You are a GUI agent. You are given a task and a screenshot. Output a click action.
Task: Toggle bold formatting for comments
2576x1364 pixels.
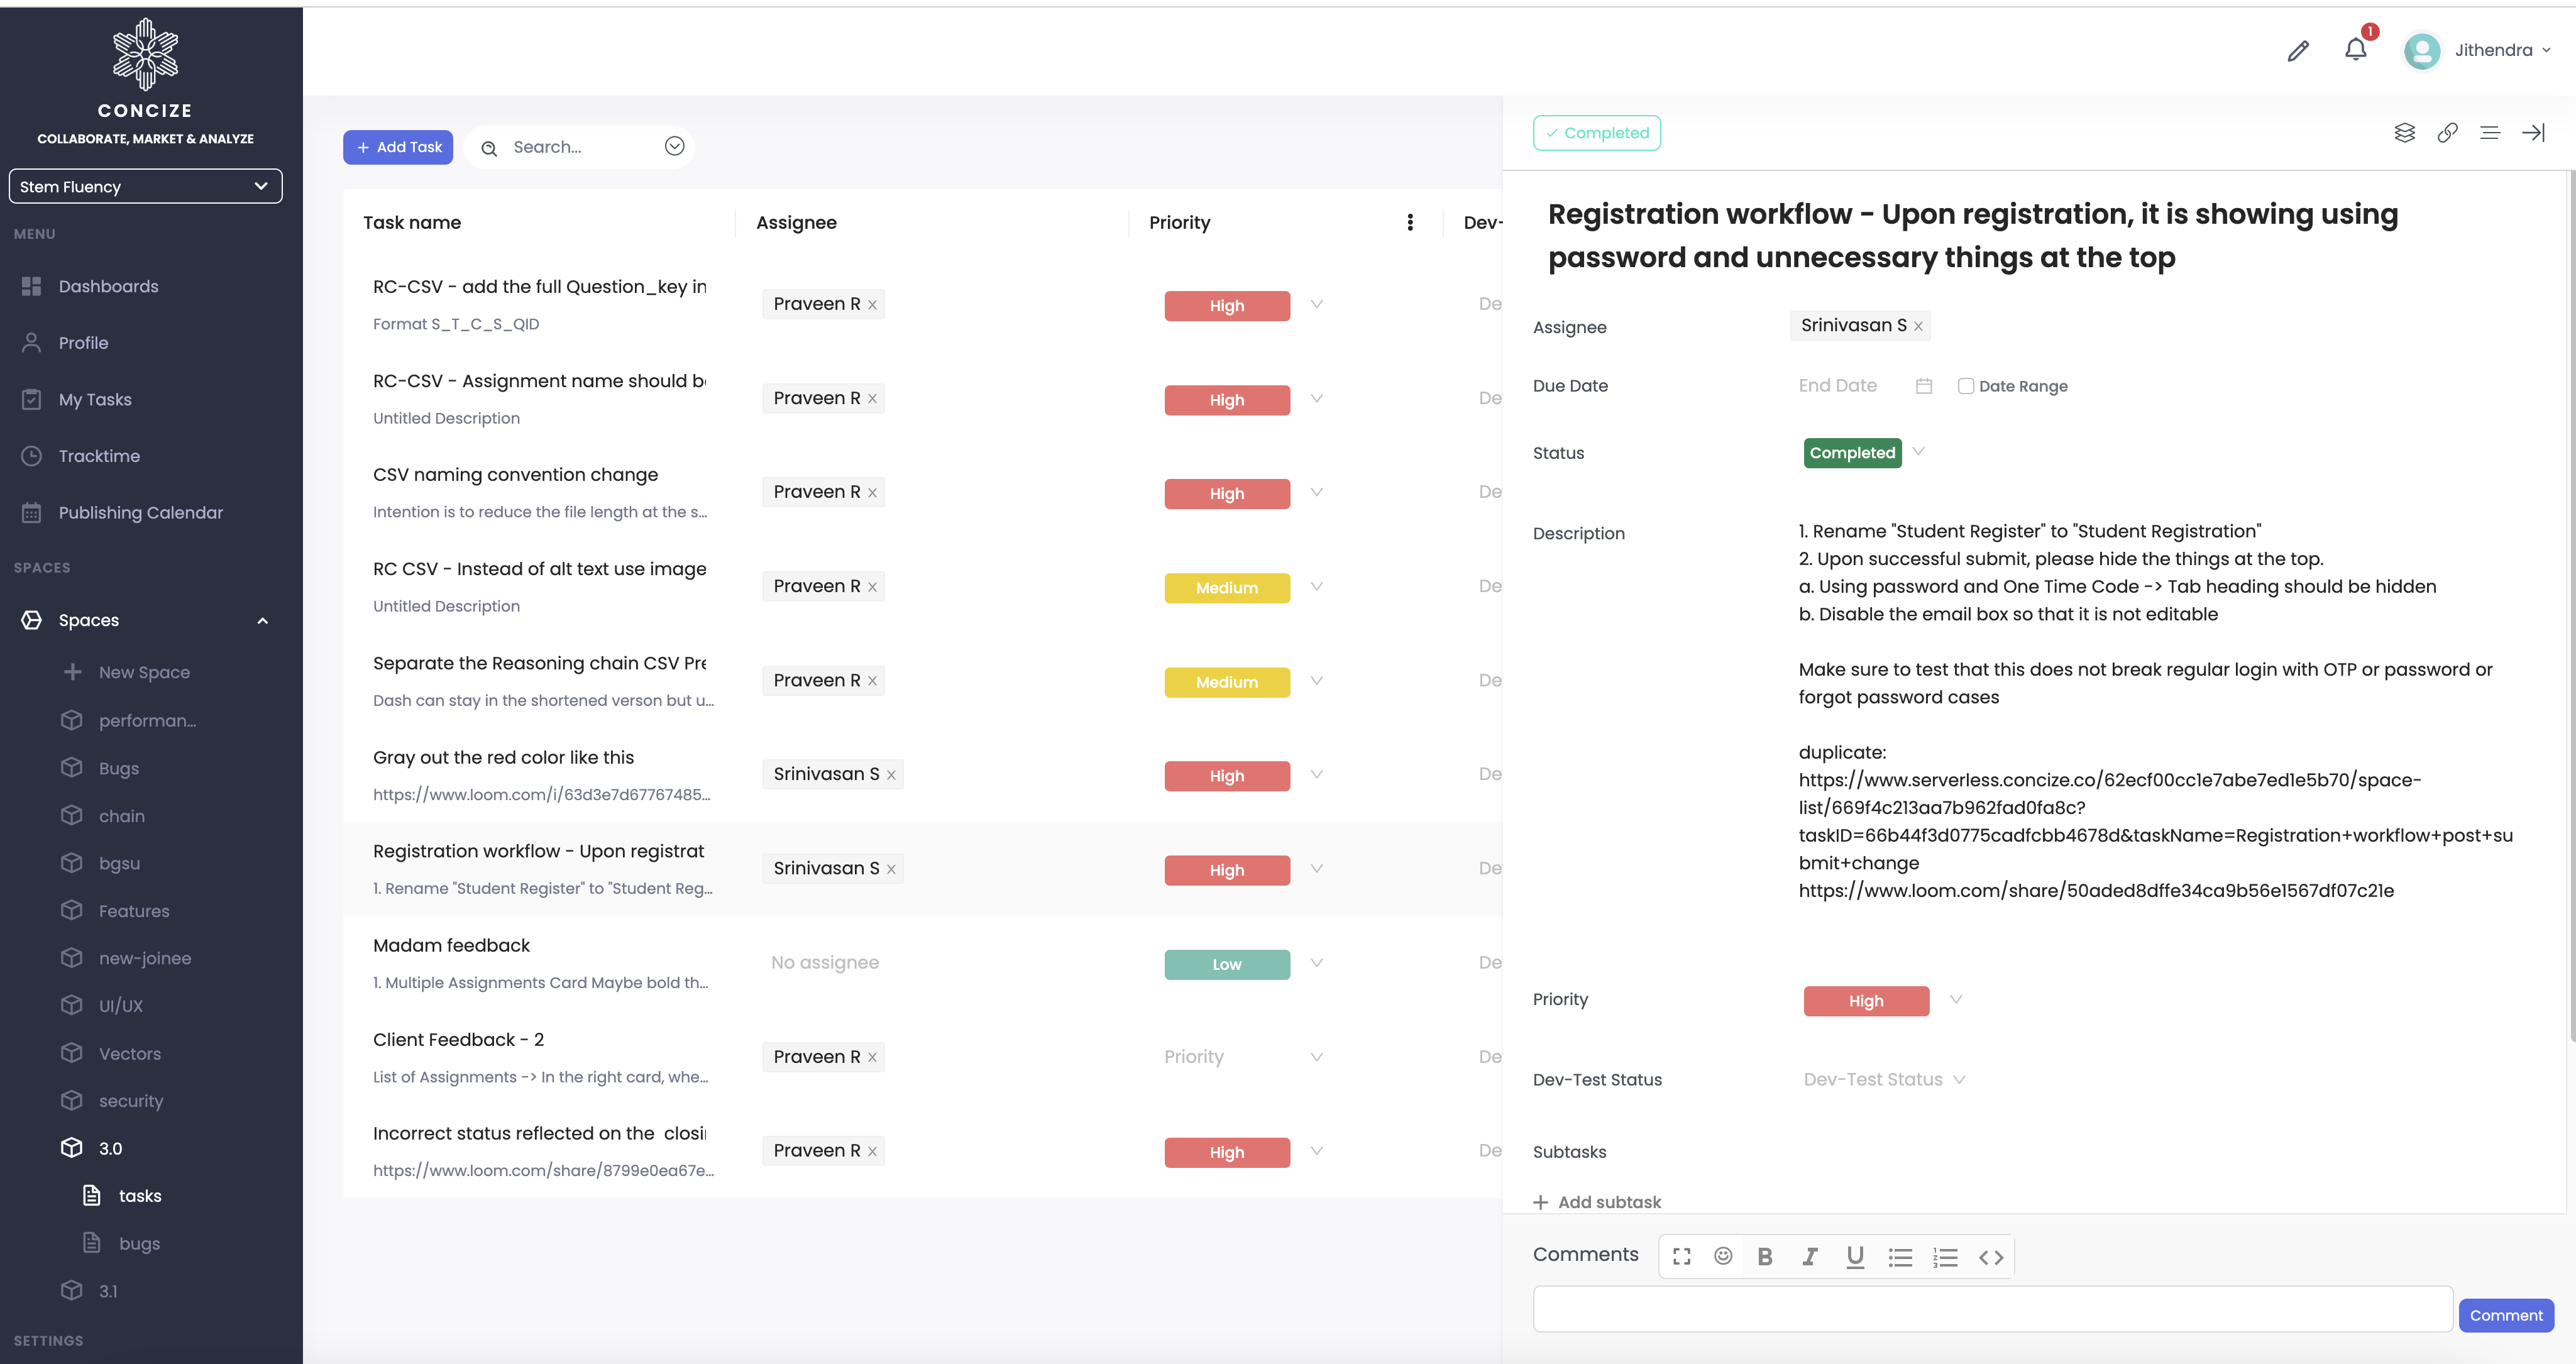(1766, 1257)
